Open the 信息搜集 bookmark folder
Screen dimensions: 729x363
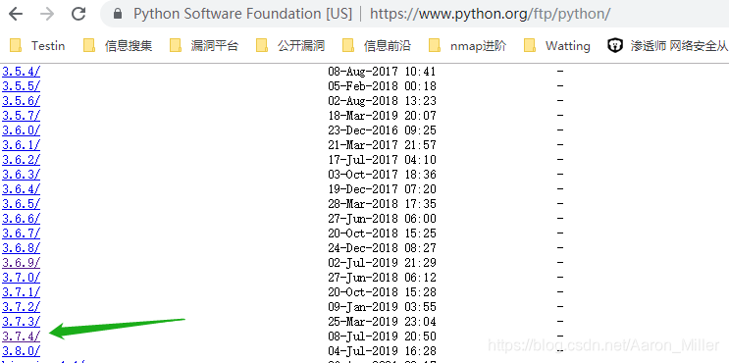[x=118, y=45]
